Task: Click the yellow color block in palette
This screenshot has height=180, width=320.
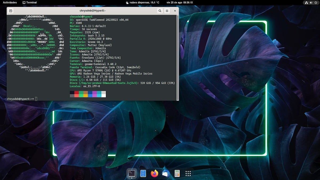Action: pyautogui.click(x=86, y=96)
